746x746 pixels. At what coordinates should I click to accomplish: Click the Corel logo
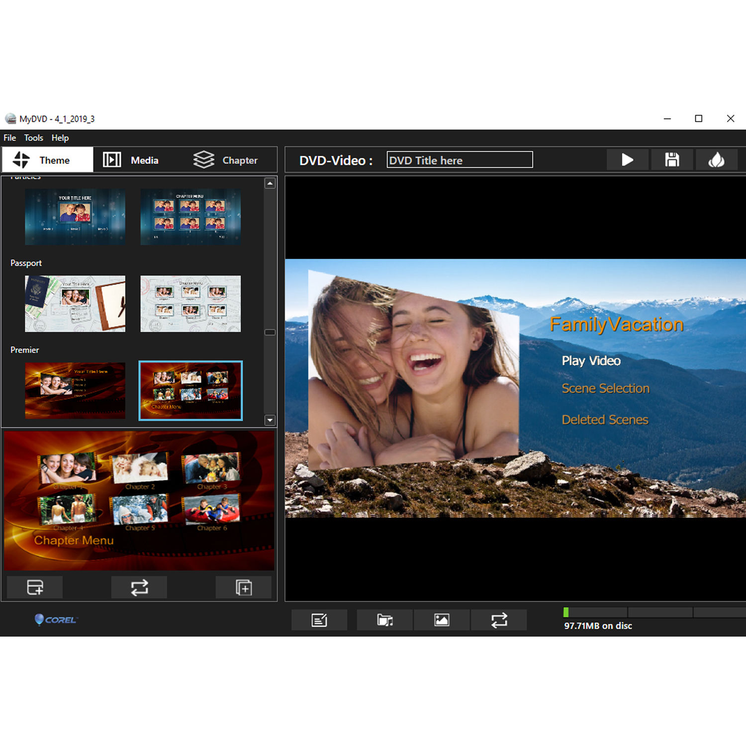(x=56, y=620)
